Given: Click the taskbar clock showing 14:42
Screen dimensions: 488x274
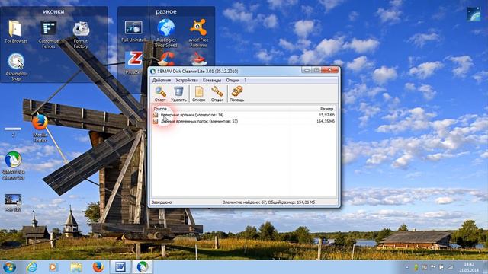Looking at the screenshot, I should 469,267.
